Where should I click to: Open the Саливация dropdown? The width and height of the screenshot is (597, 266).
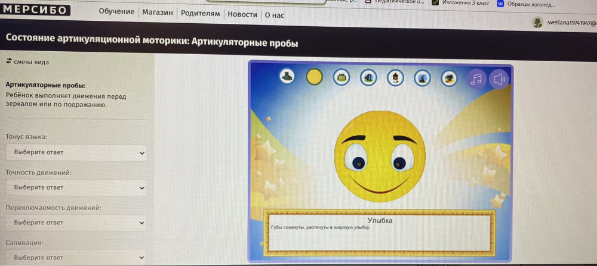click(76, 257)
